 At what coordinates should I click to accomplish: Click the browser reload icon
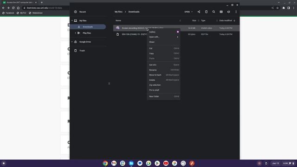tap(13, 8)
